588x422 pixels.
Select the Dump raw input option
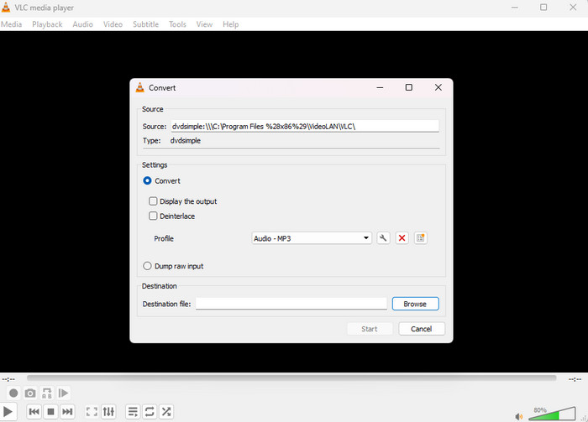click(147, 266)
